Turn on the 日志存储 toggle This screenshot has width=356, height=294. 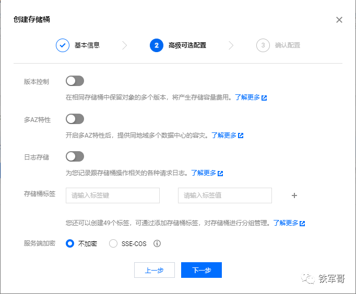(75, 156)
